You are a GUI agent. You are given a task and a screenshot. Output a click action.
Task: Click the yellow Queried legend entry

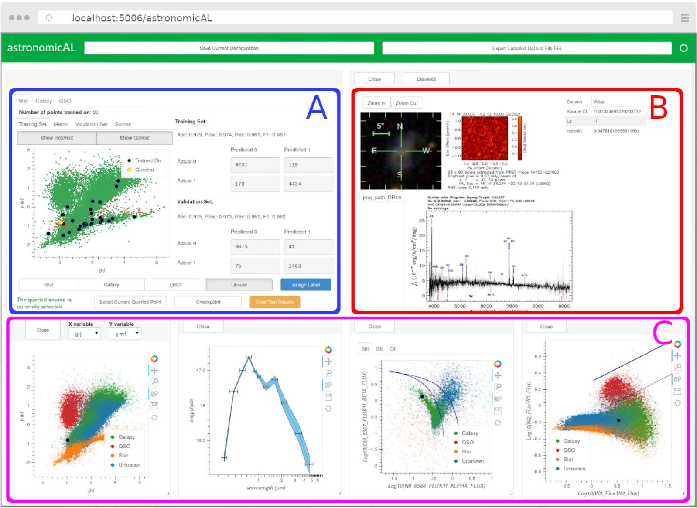[x=140, y=170]
